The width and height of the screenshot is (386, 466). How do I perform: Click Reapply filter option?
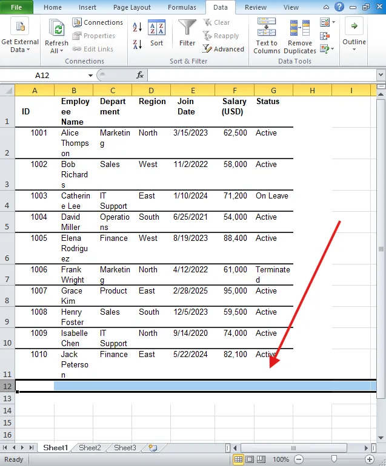[x=221, y=36]
